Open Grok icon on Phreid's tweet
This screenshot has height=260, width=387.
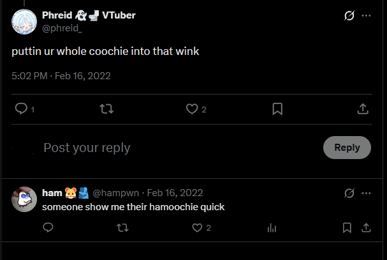click(349, 15)
